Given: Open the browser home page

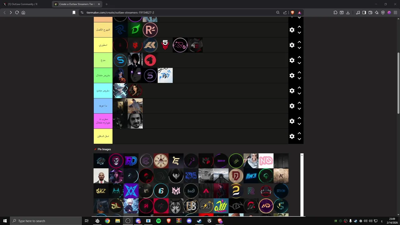Looking at the screenshot, I should [x=23, y=12].
